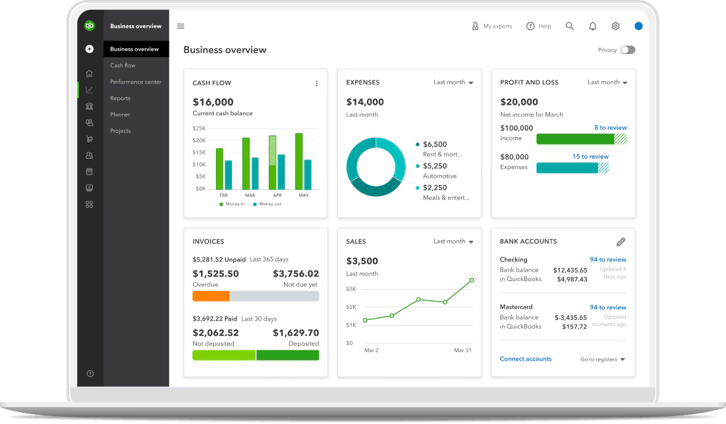726x424 pixels.
Task: Open the bank institution icon in sidebar
Action: click(89, 106)
